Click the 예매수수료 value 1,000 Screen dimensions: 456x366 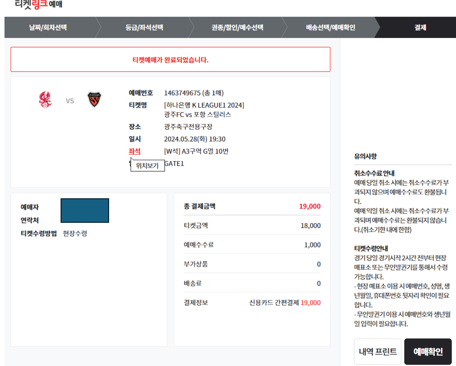312,245
